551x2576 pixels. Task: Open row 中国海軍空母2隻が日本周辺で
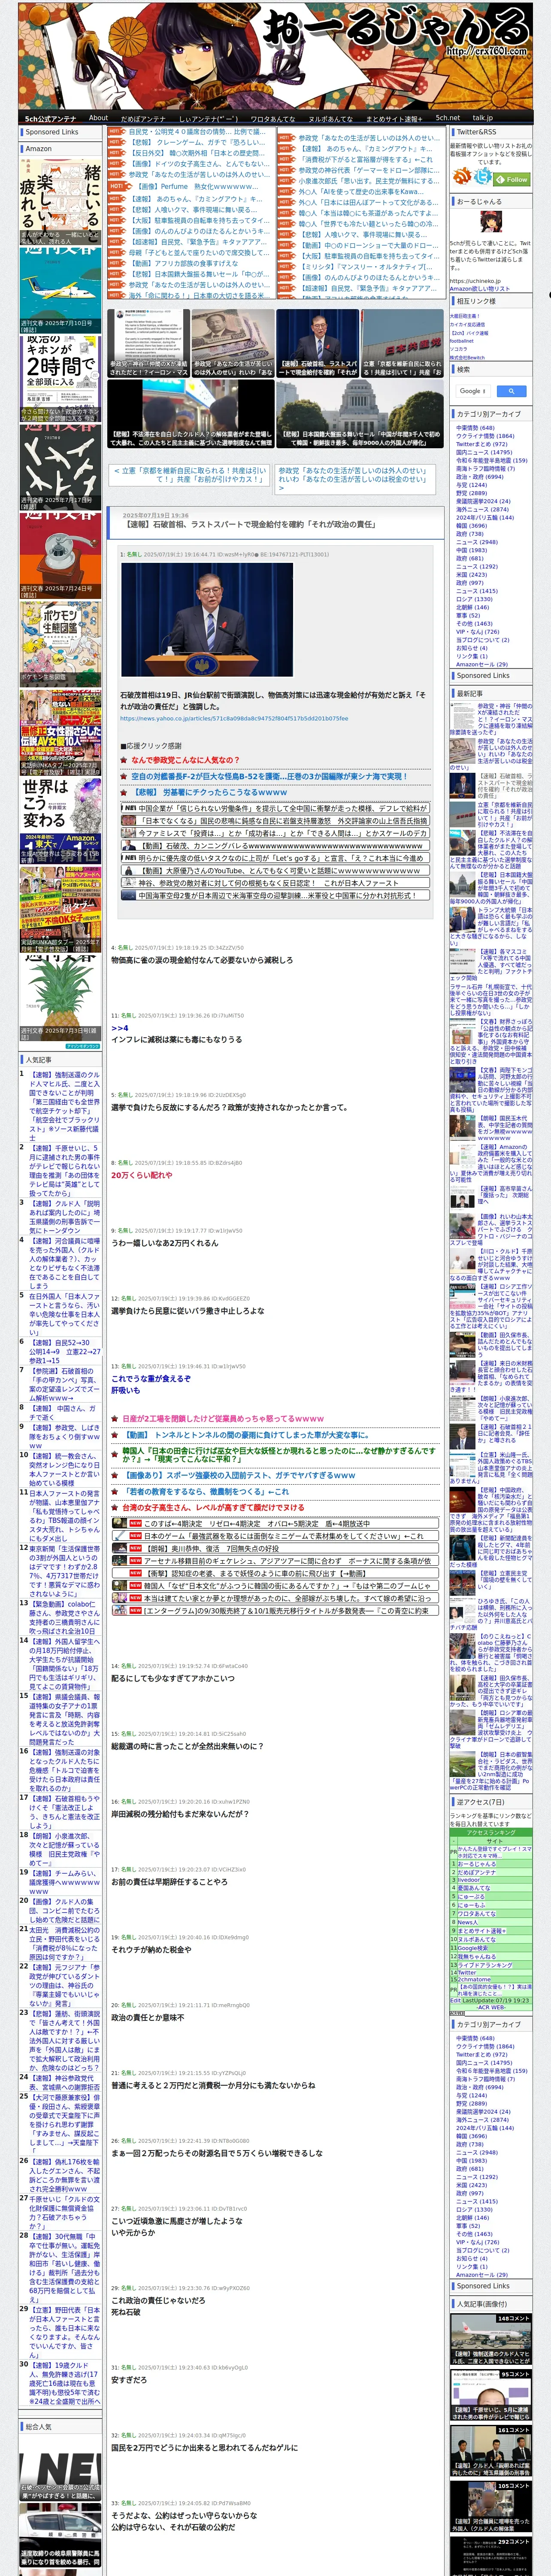pos(274,895)
